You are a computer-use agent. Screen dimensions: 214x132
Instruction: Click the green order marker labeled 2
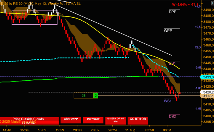[96, 96]
